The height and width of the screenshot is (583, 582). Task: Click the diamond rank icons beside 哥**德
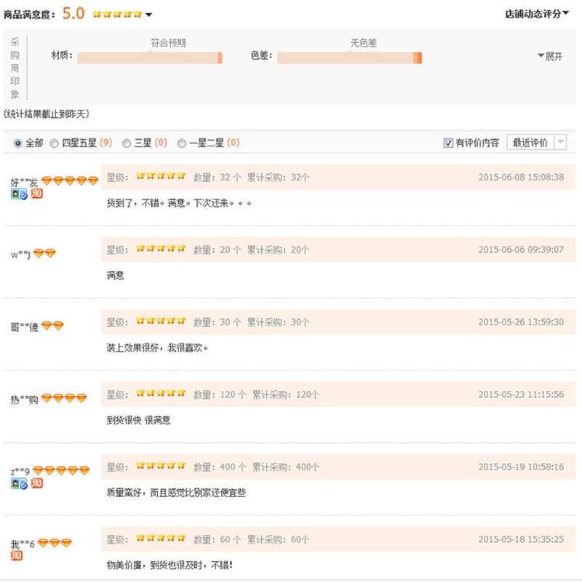(x=52, y=326)
